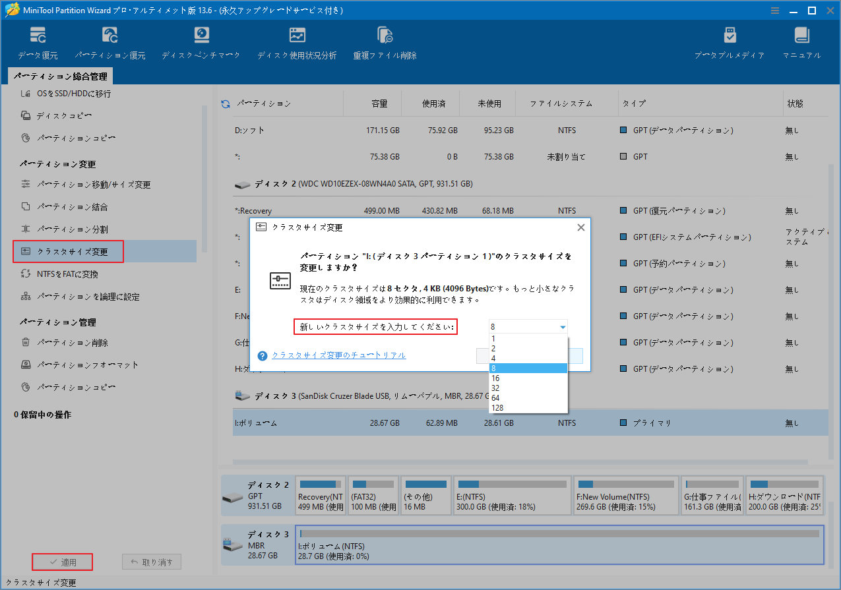
Task: Open the データ復元 tool
Action: coord(38,44)
